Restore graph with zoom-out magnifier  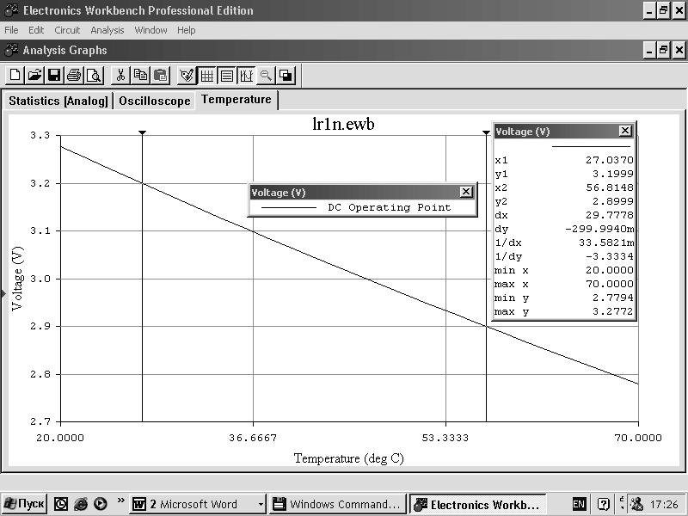point(266,76)
